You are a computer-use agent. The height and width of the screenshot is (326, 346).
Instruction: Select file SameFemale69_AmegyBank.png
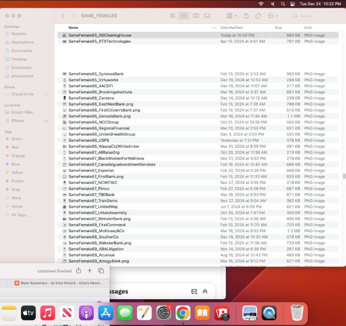198,261
